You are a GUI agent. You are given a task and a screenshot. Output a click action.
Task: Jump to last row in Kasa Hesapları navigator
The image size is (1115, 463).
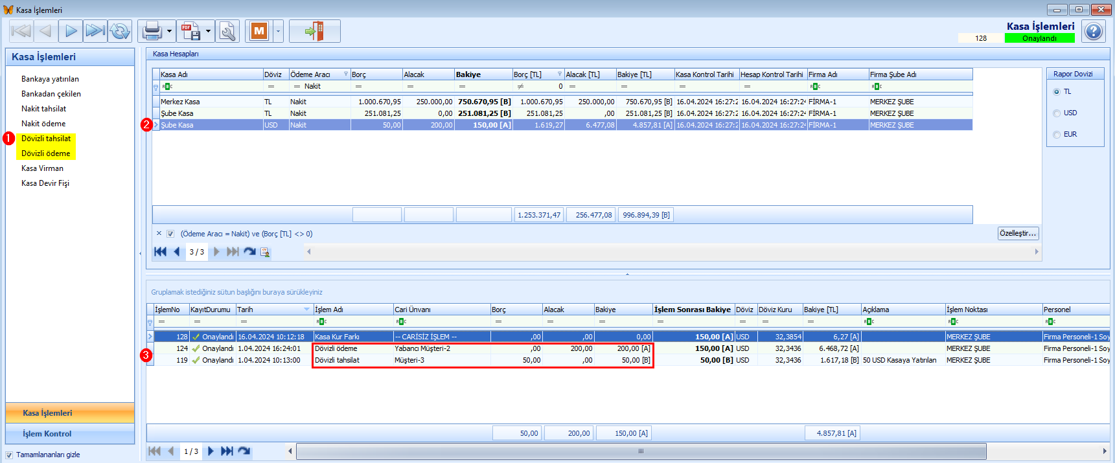pos(232,252)
